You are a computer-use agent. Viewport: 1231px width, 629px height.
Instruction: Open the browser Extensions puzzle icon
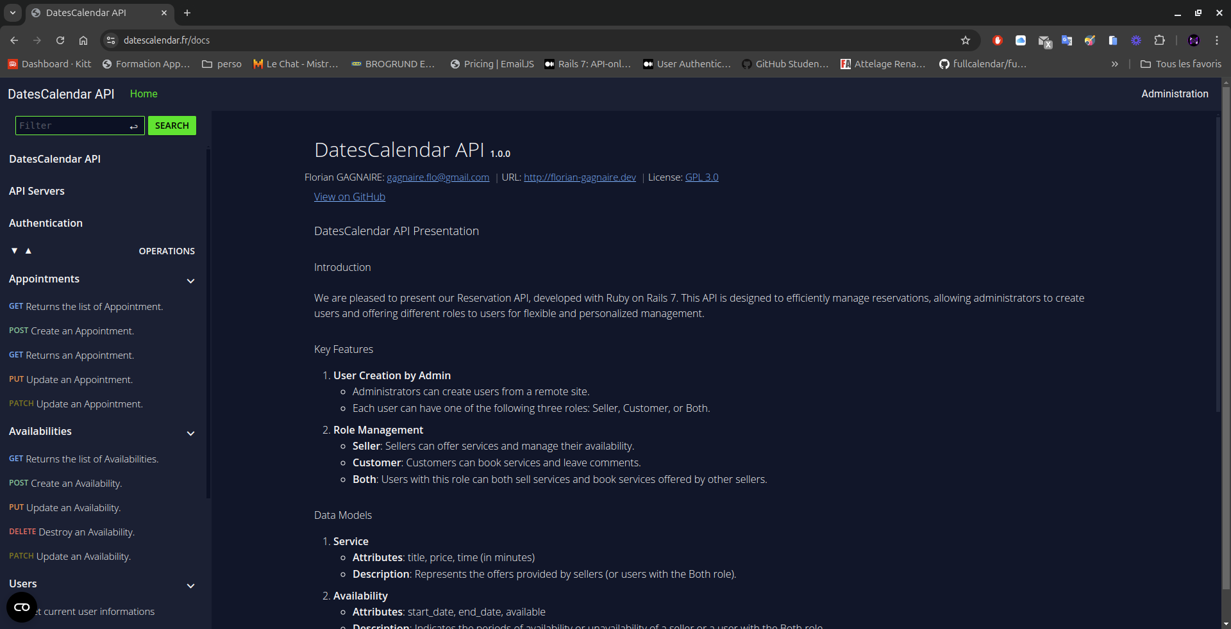[x=1160, y=40]
